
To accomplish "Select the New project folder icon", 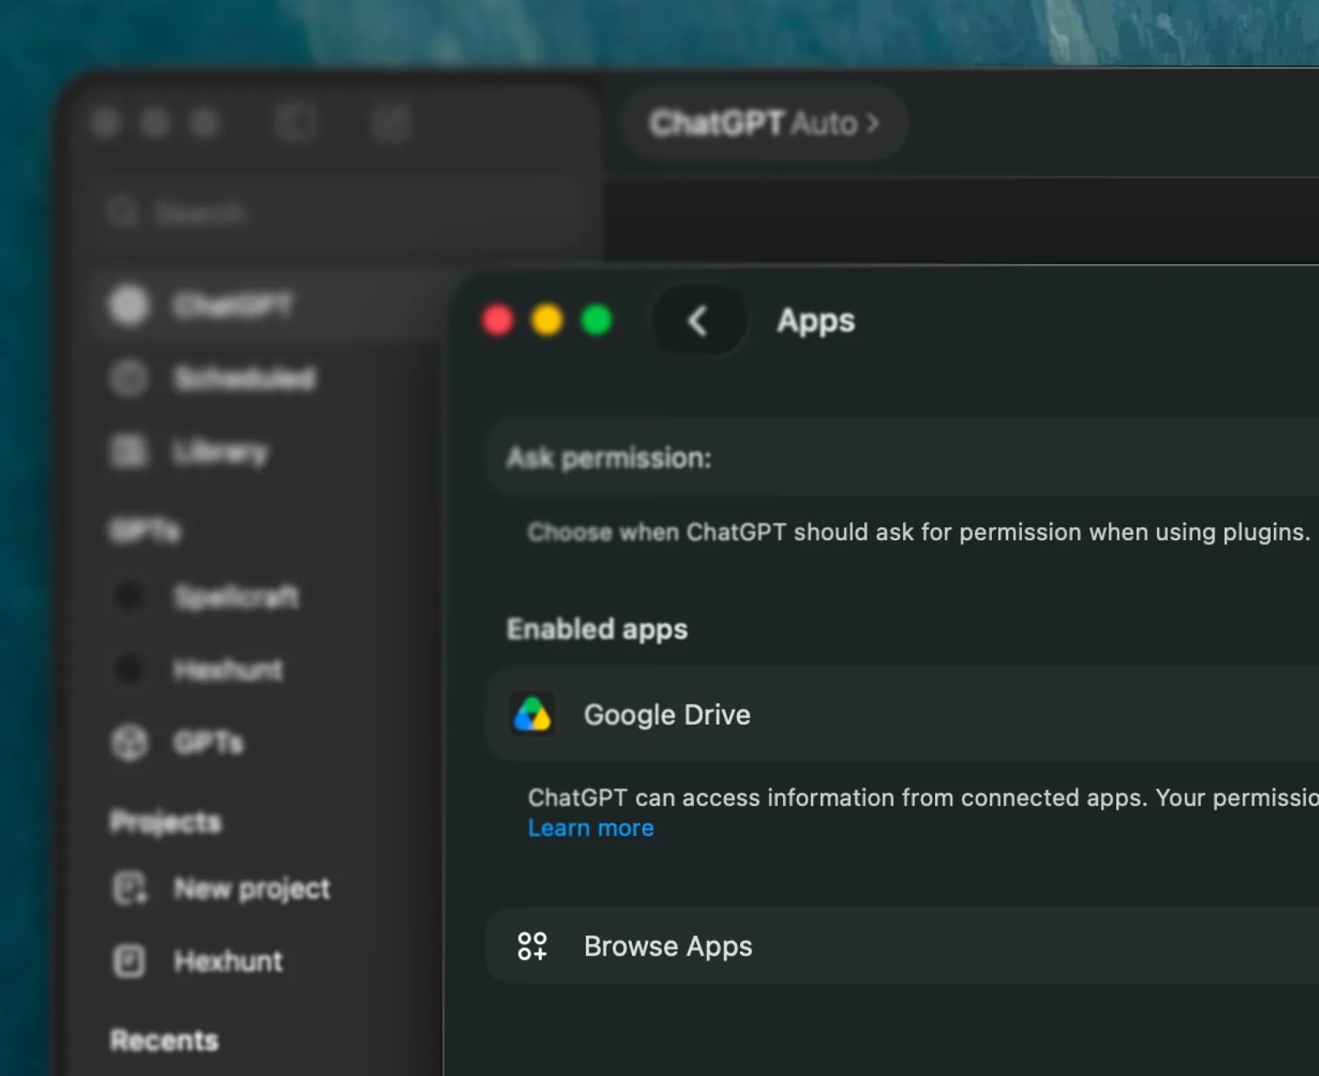I will point(130,889).
